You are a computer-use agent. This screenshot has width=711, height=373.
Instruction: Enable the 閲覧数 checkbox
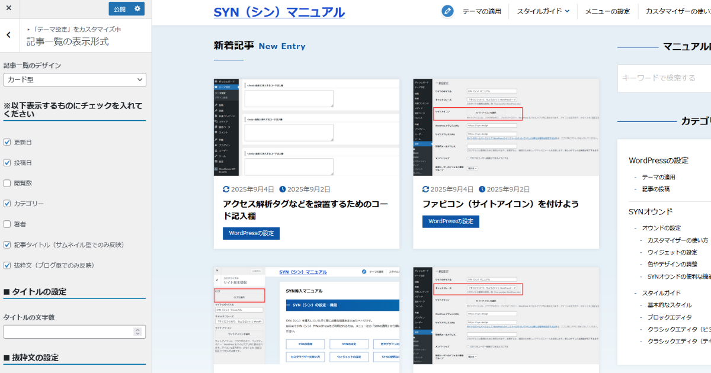pos(7,182)
